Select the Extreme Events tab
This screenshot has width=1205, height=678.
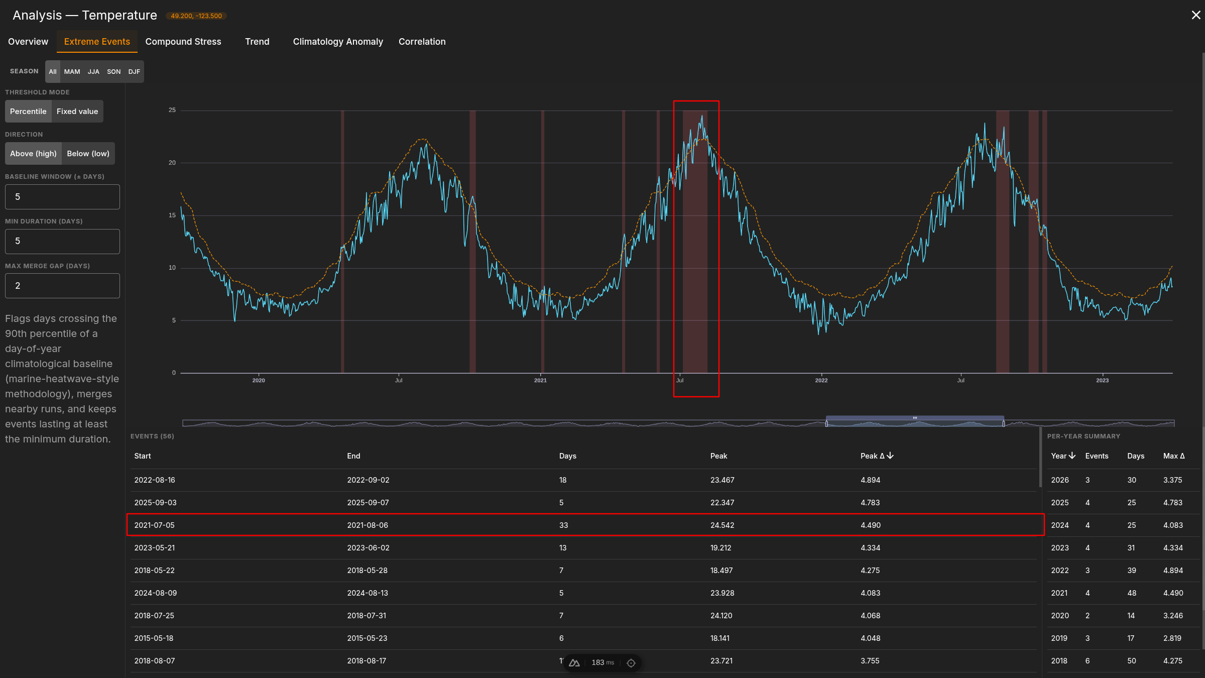(x=97, y=42)
